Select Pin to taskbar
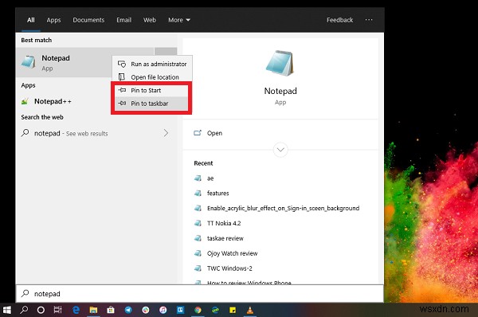478x317 pixels. tap(151, 104)
